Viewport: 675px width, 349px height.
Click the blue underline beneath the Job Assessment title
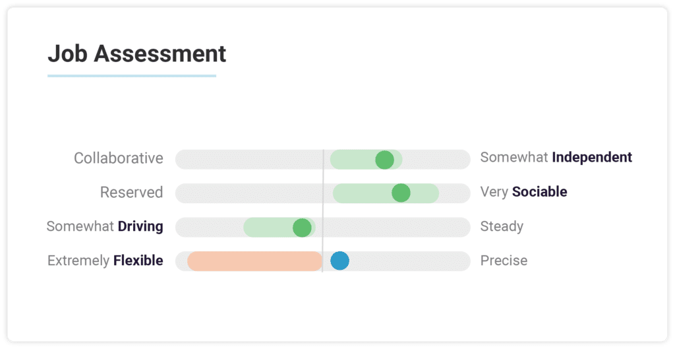[132, 76]
